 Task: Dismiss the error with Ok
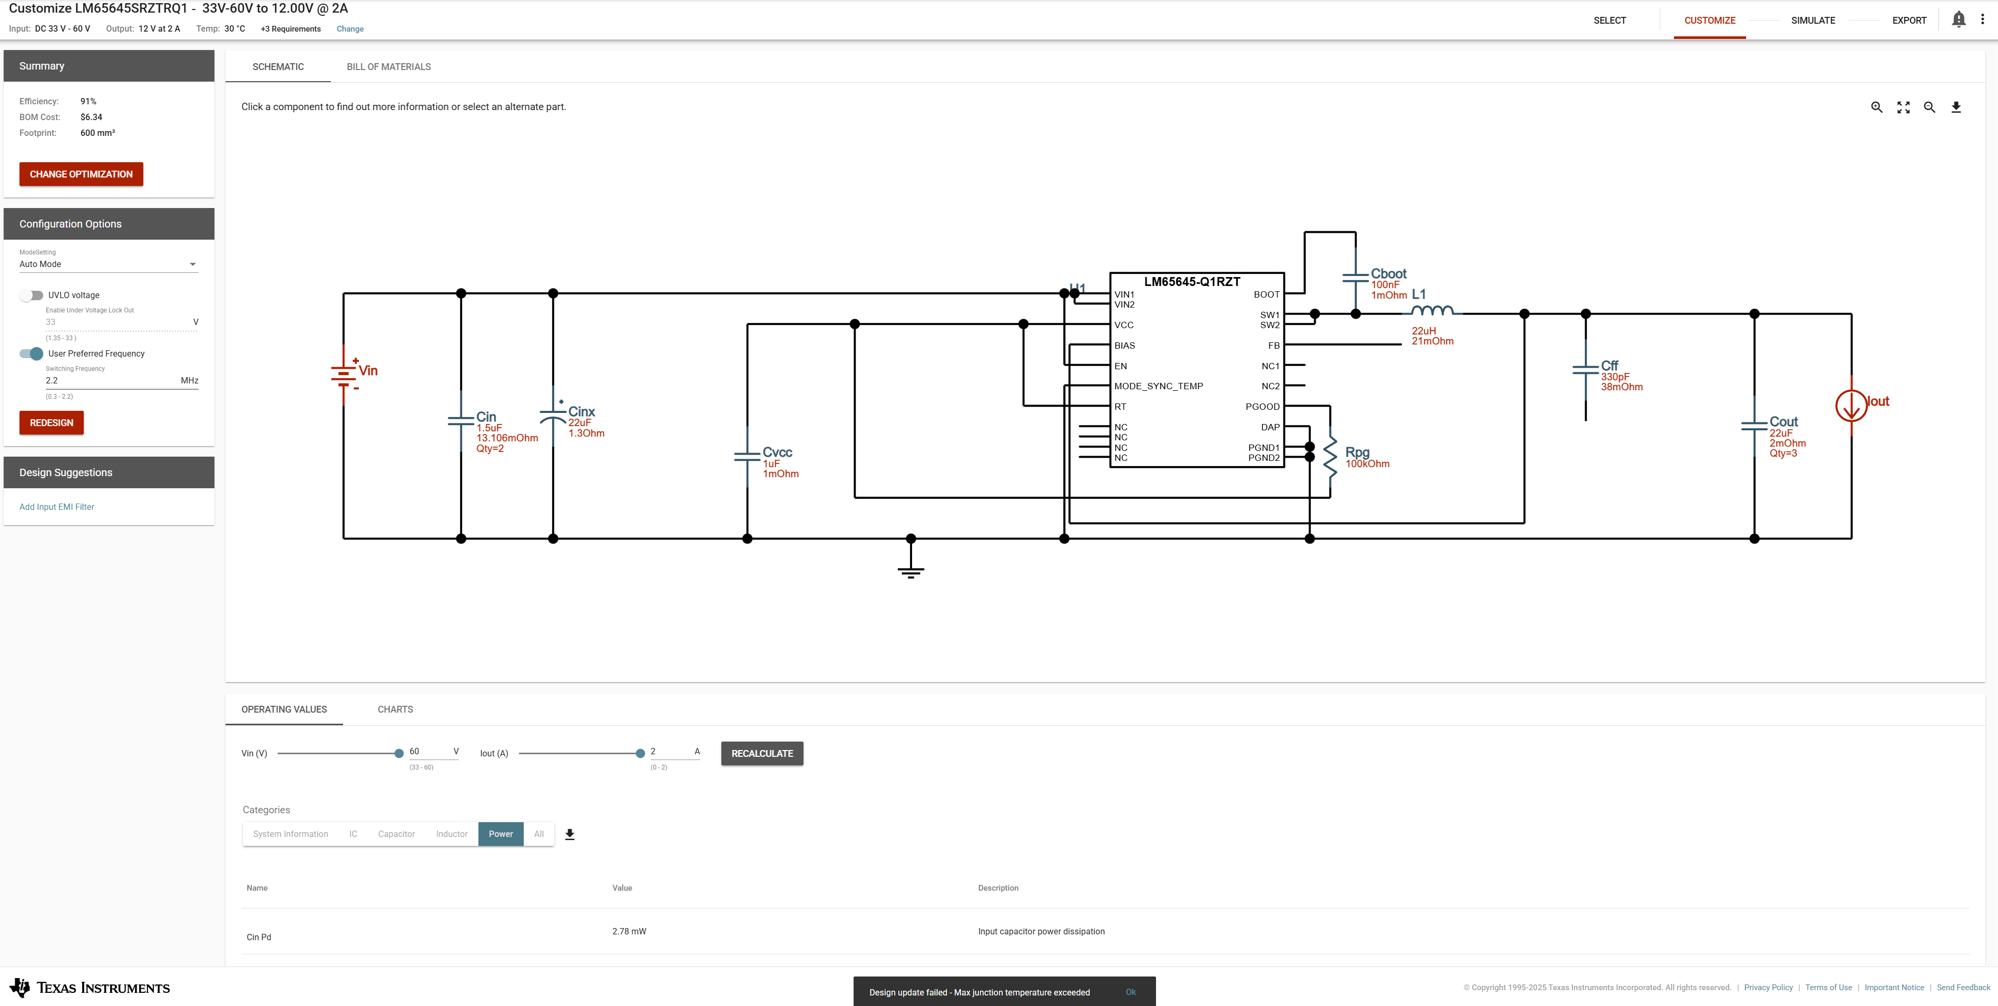1130,992
